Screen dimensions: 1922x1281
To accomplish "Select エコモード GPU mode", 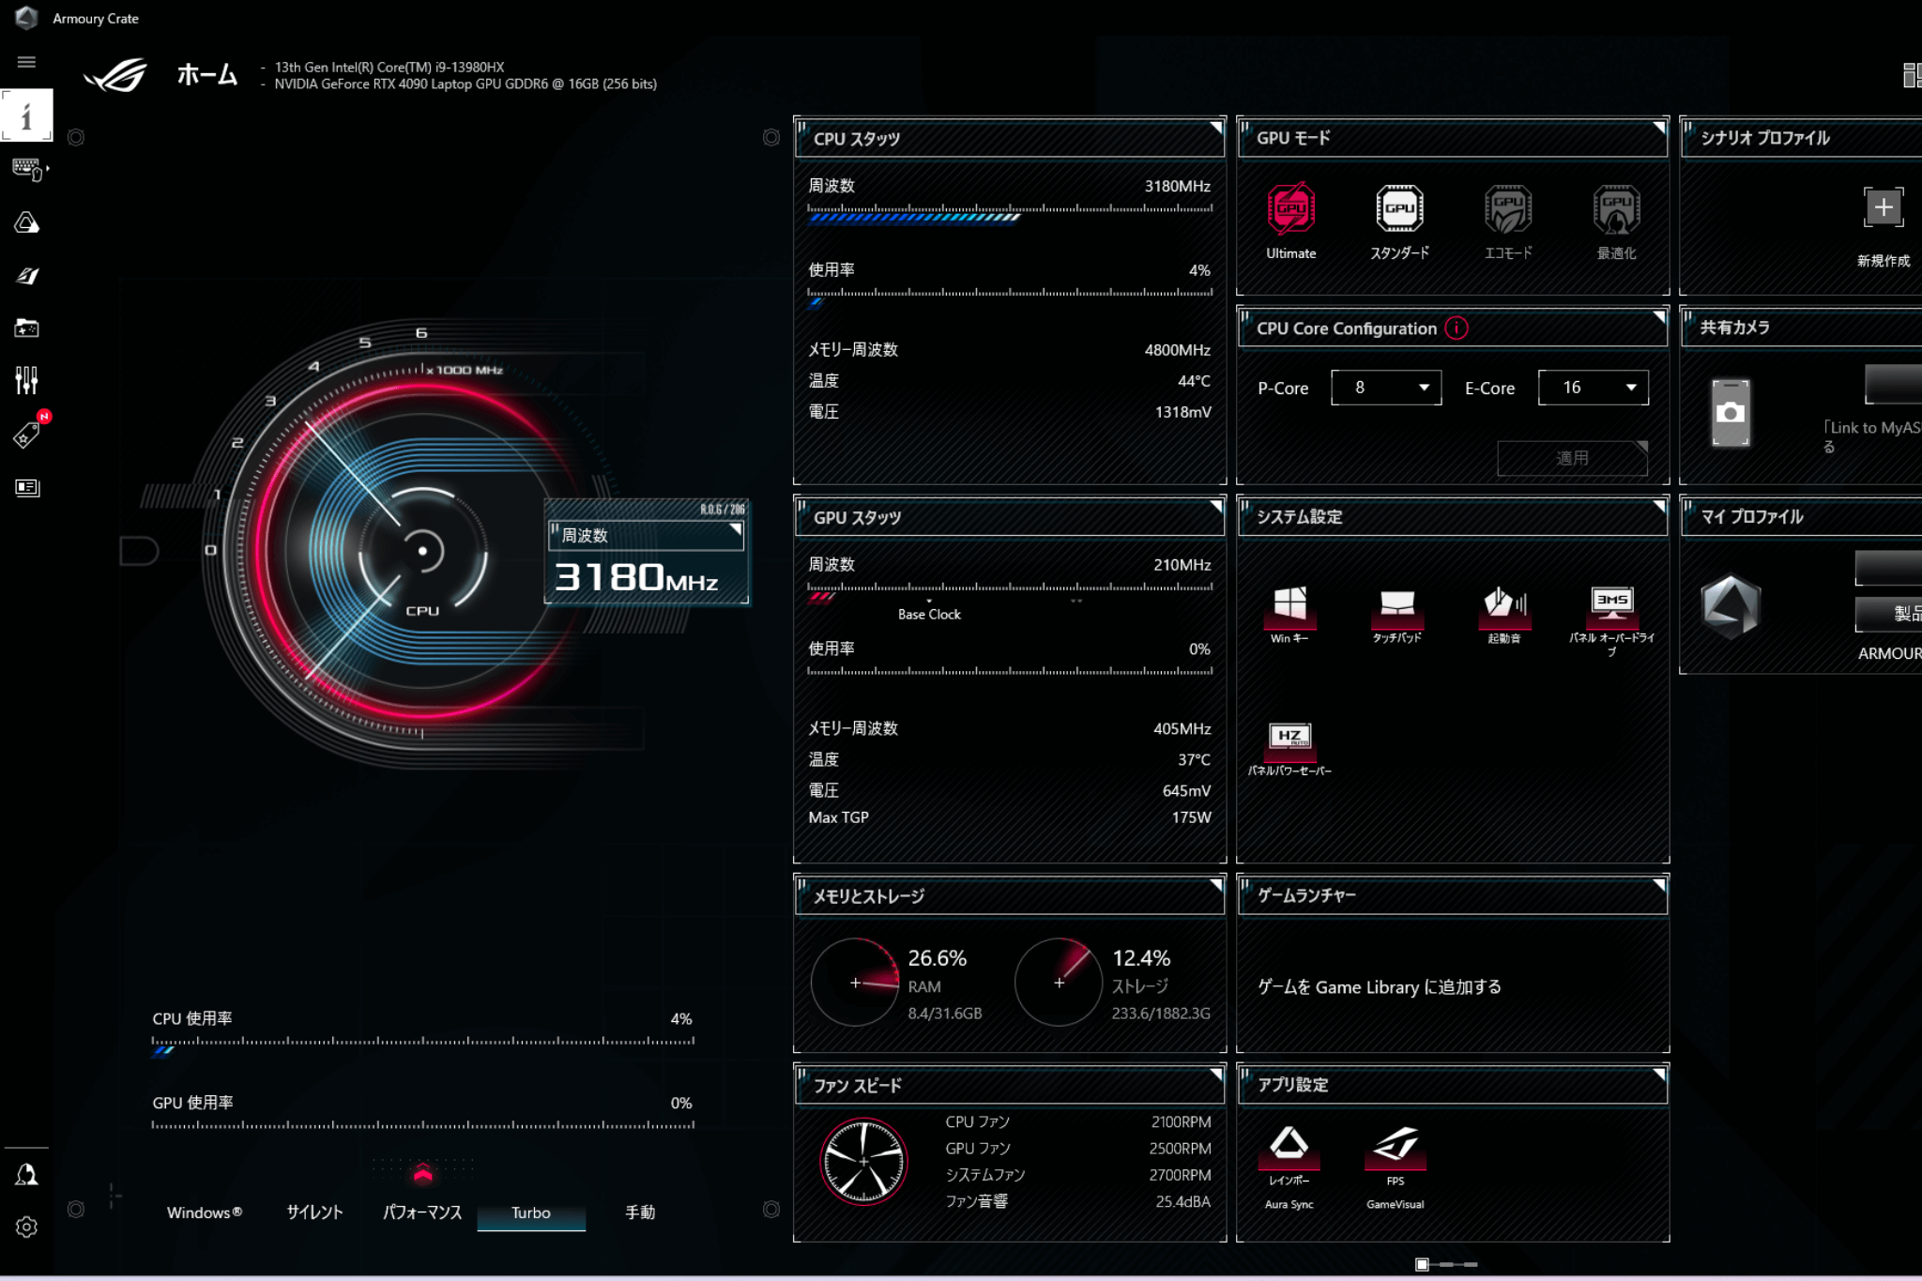I will pos(1508,222).
